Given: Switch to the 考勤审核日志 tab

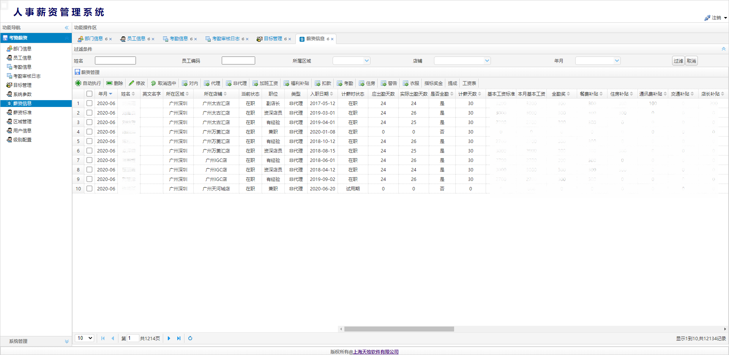Looking at the screenshot, I should pos(226,39).
